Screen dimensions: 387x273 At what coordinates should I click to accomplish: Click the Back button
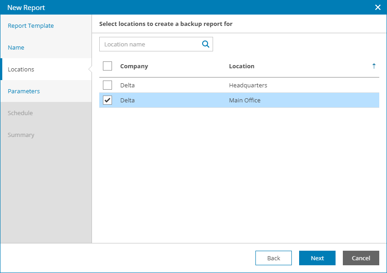coord(274,258)
